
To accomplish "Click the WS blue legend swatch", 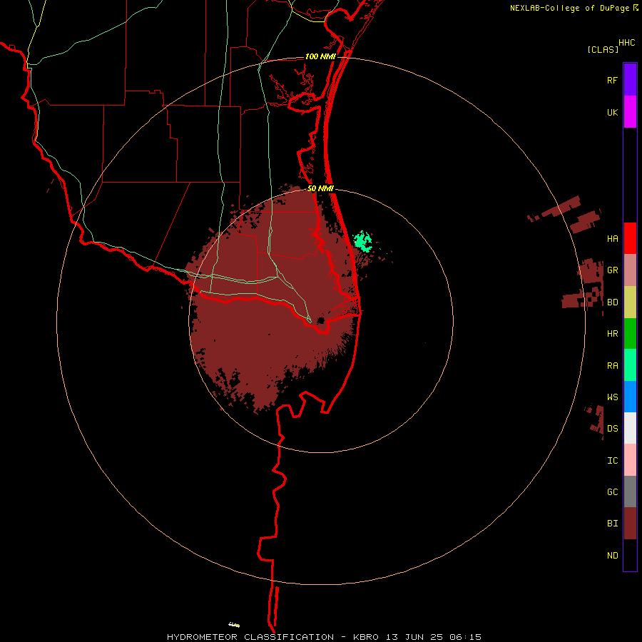I will pos(630,397).
